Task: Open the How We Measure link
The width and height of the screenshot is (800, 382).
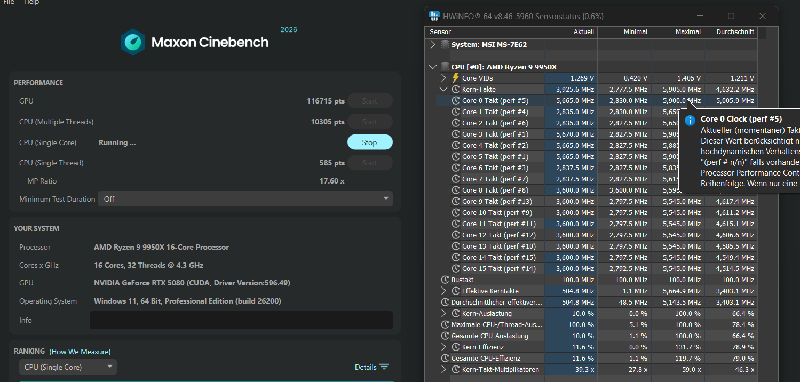Action: coord(80,352)
